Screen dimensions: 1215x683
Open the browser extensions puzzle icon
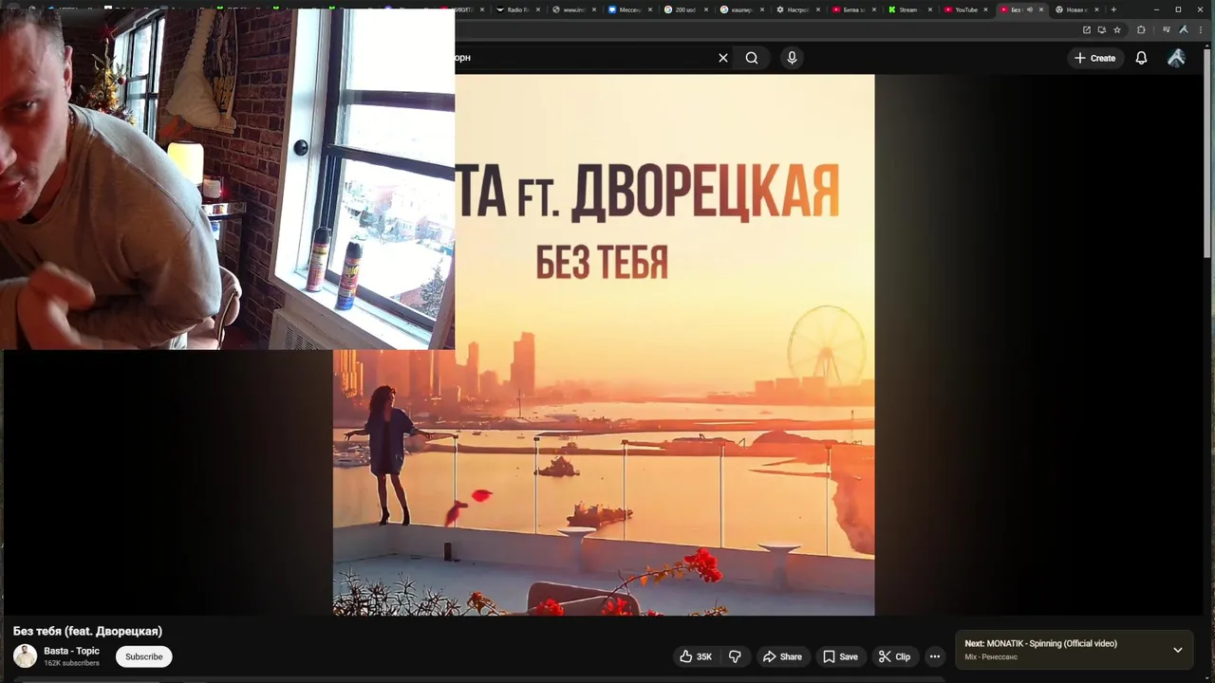(x=1141, y=29)
